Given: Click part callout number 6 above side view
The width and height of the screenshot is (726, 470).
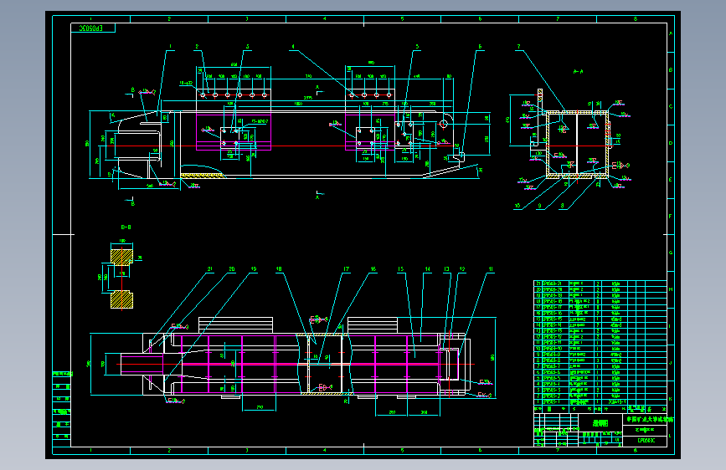Looking at the screenshot, I should pos(480,47).
